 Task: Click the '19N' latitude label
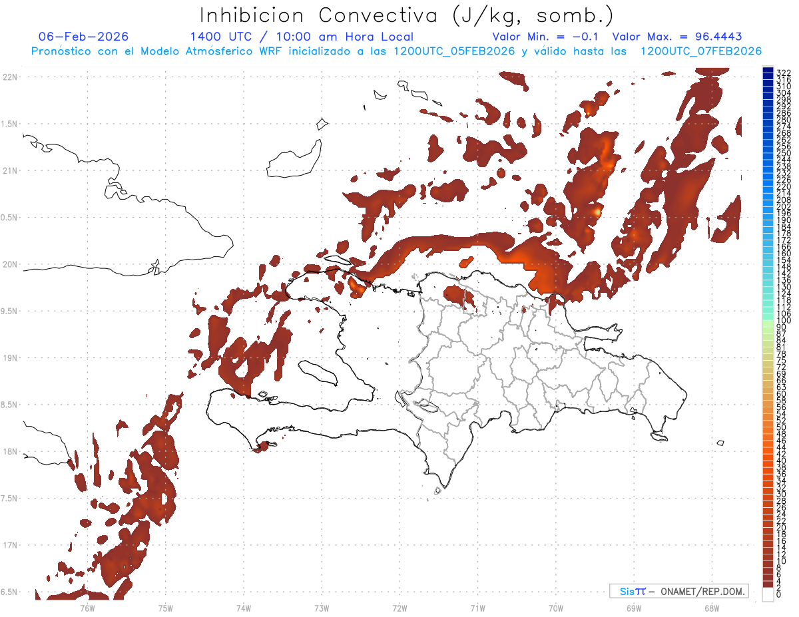(x=10, y=358)
